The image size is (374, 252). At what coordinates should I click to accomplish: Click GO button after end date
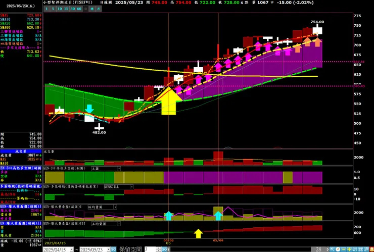click(x=114, y=249)
